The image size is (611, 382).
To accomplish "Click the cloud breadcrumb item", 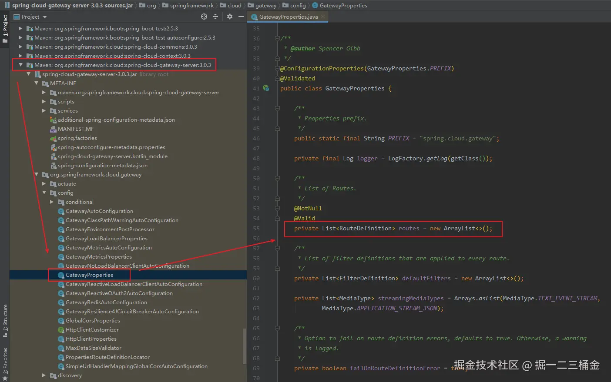I will (234, 5).
